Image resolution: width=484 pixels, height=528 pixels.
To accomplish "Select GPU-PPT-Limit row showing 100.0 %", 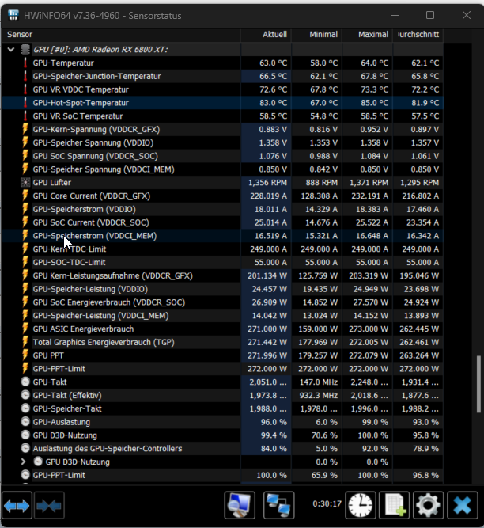I will click(222, 475).
